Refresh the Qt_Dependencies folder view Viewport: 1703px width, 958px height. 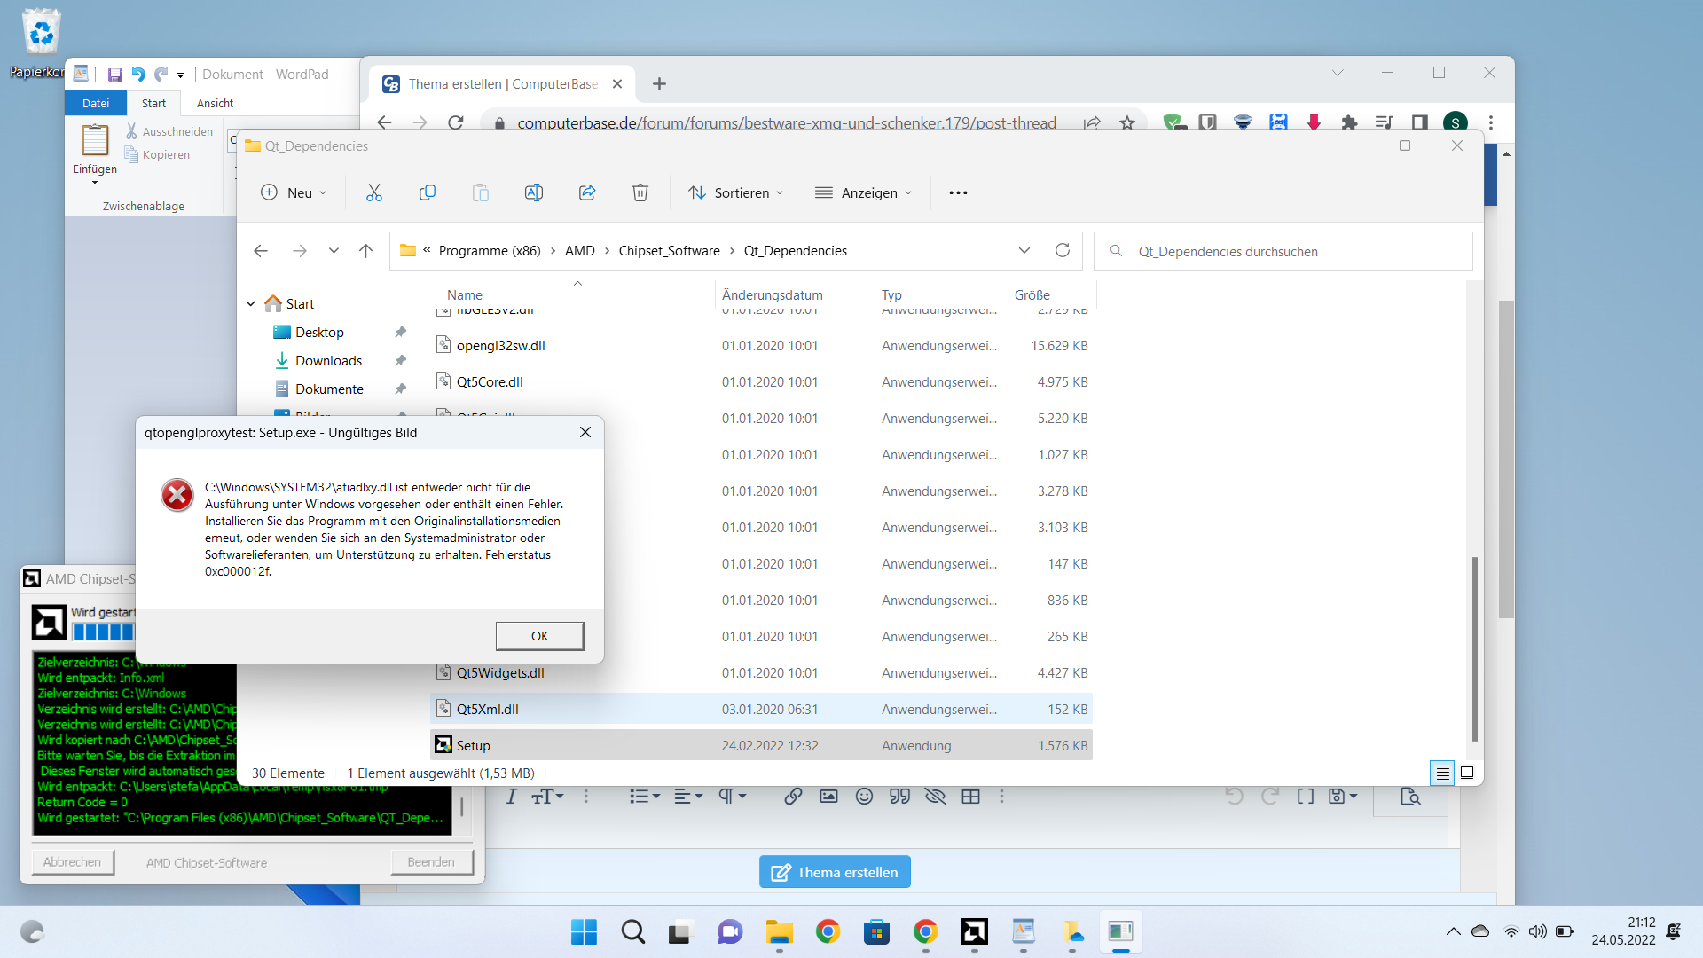(x=1063, y=251)
